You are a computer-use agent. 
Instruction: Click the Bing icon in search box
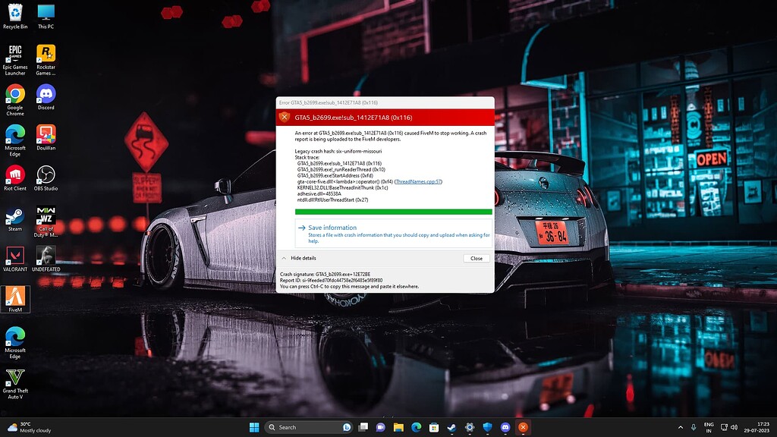pos(347,427)
